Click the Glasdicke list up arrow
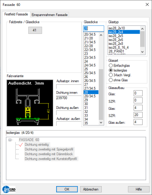Image resolution: width=152 pixels, height=195 pixels. tap(101, 35)
